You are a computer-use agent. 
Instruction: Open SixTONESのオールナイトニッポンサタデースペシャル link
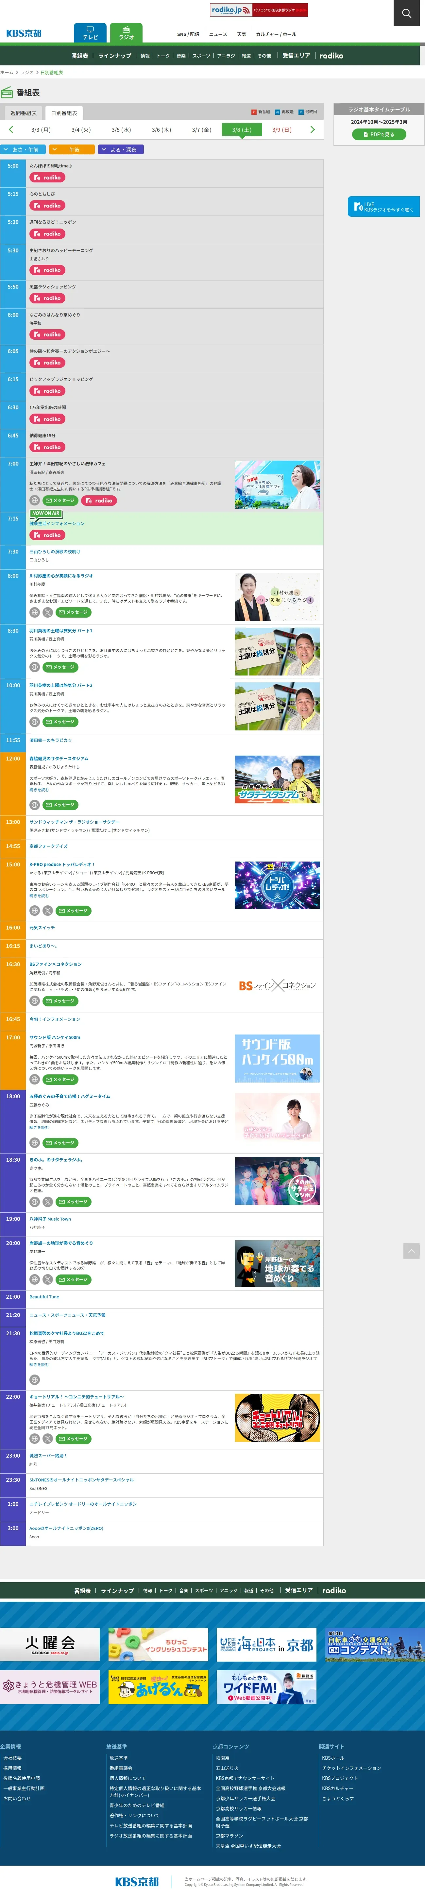pos(81,1479)
